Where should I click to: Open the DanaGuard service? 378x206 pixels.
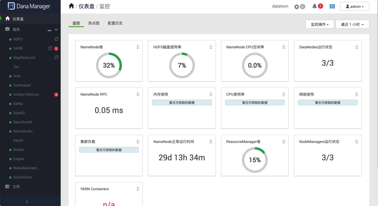(x=22, y=122)
